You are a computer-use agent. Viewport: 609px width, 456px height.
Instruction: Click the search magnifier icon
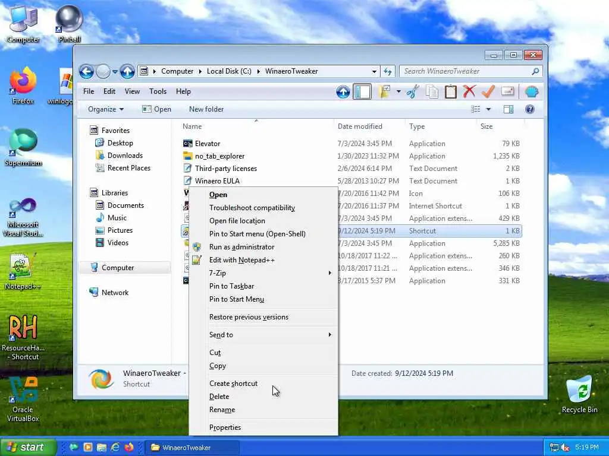[535, 71]
